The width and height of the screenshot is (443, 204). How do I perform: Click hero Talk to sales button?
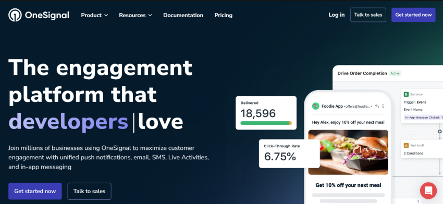pyautogui.click(x=89, y=192)
